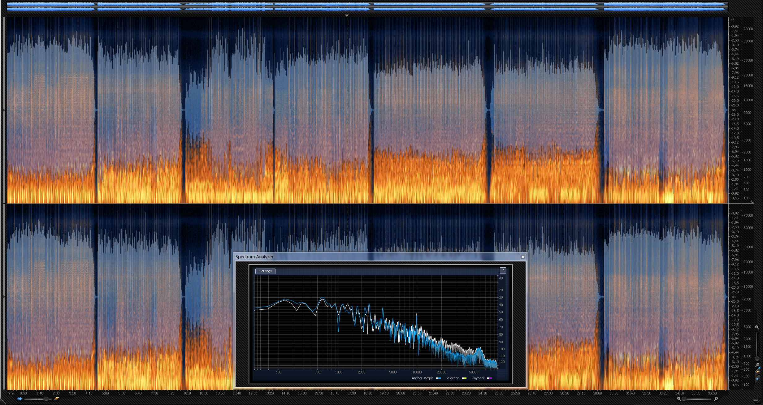This screenshot has height=405, width=763.
Task: Click the horizontal zoom out magnifier
Action: pos(679,399)
